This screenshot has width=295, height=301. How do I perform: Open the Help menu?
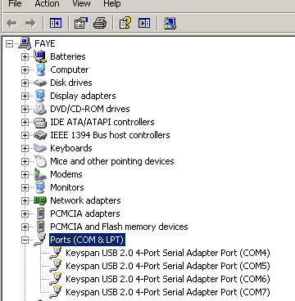[x=111, y=3]
